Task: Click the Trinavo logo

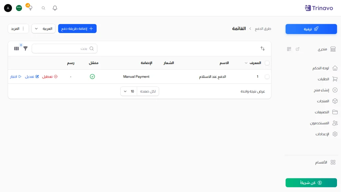Action: pyautogui.click(x=319, y=8)
